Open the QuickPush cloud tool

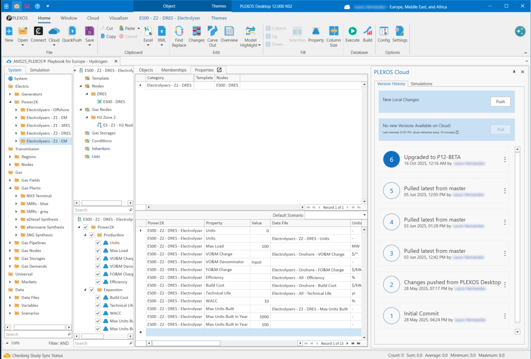[72, 34]
